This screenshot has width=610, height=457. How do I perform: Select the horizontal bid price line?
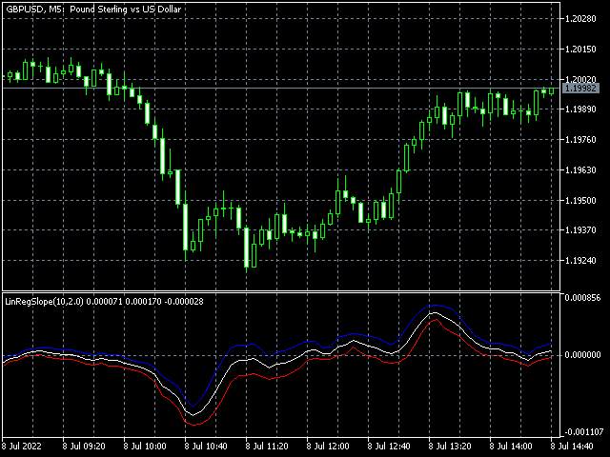(x=280, y=89)
